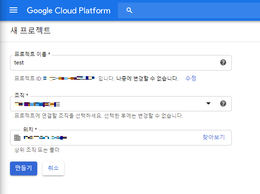
Task: Click the search magnifier icon
Action: 129,10
